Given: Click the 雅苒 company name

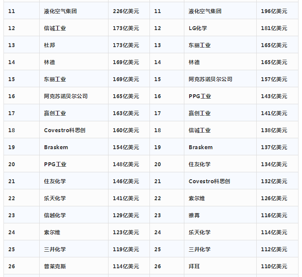Looking at the screenshot, I should (194, 215).
